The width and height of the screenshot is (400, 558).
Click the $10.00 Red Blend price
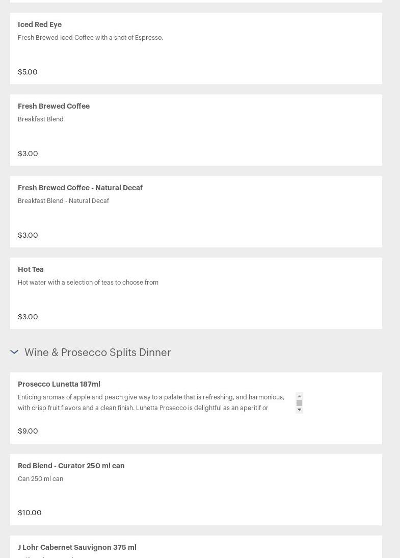tap(30, 513)
